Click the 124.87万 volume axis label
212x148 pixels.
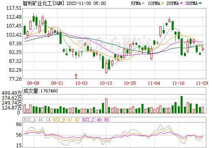point(11,108)
